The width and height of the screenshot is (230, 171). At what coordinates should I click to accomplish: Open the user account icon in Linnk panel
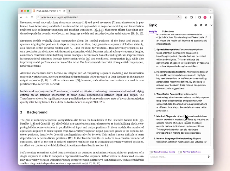click(x=206, y=25)
